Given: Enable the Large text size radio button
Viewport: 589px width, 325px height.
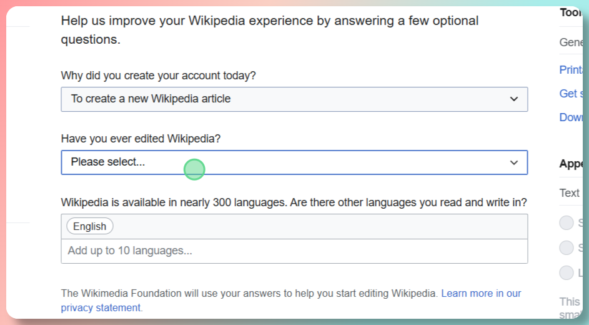Looking at the screenshot, I should click(x=567, y=272).
